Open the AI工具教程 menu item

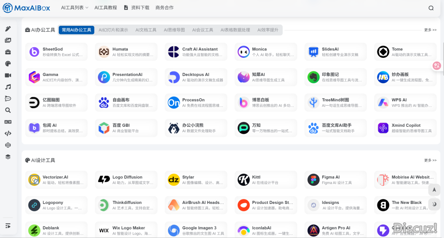coord(106,8)
